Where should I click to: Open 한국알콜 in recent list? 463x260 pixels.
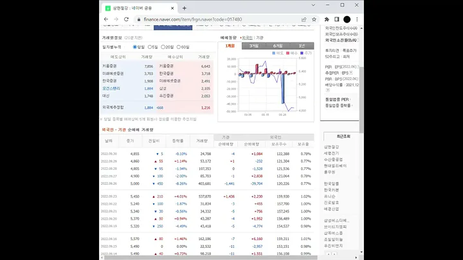331,184
